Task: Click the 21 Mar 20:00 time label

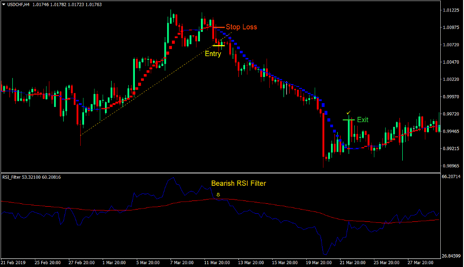Action: [x=352, y=263]
